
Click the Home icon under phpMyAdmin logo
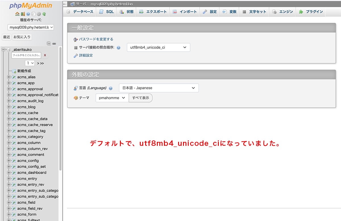point(17,14)
